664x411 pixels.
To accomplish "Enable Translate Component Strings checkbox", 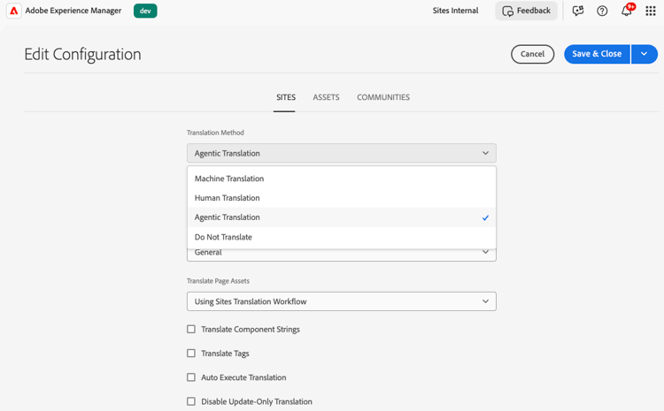I will [191, 329].
